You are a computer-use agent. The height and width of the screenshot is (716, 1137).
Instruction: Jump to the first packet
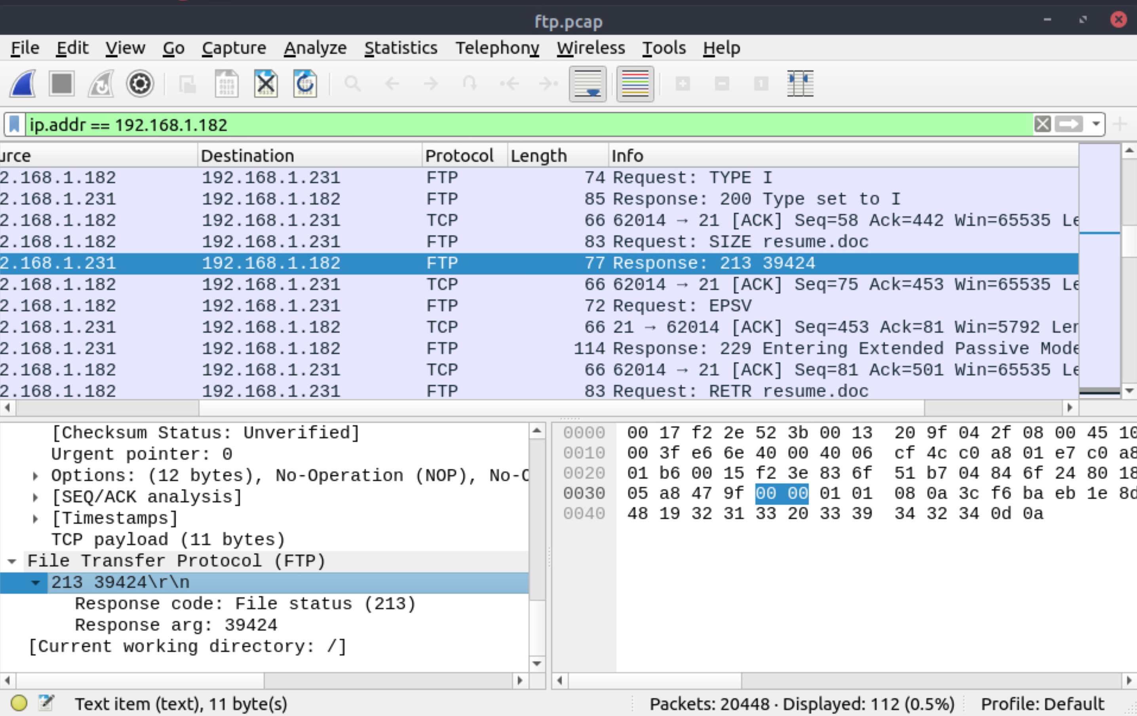click(510, 84)
